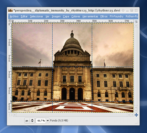Screen dimensions: 147x133
Task: Open the px units dropdown
Action: [x=29, y=121]
